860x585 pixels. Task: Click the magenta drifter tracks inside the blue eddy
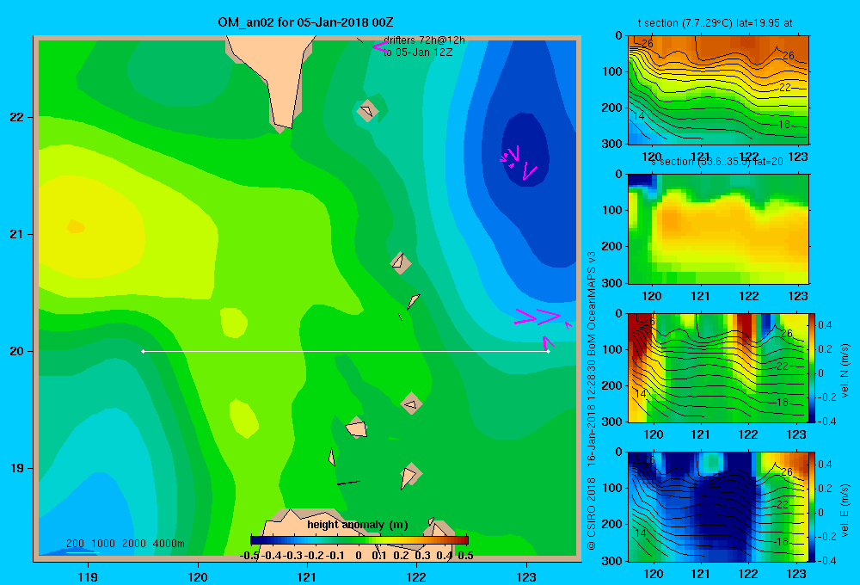[518, 163]
